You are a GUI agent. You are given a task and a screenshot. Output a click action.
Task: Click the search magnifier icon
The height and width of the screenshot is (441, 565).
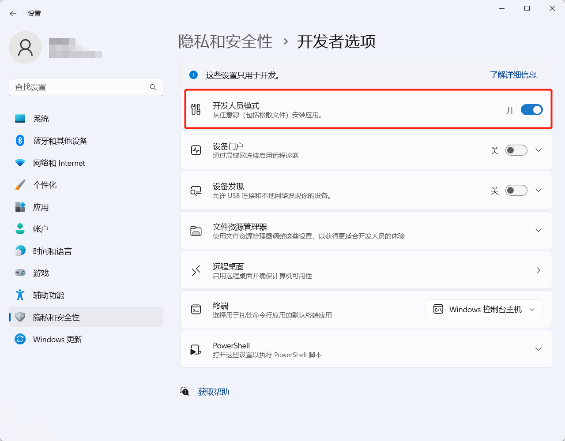click(x=153, y=87)
